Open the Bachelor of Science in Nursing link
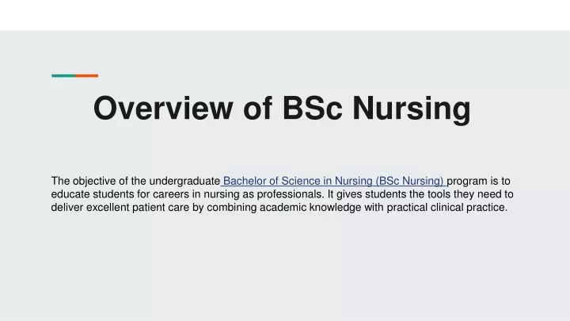Screen dimensions: 570x321 pyautogui.click(x=333, y=181)
